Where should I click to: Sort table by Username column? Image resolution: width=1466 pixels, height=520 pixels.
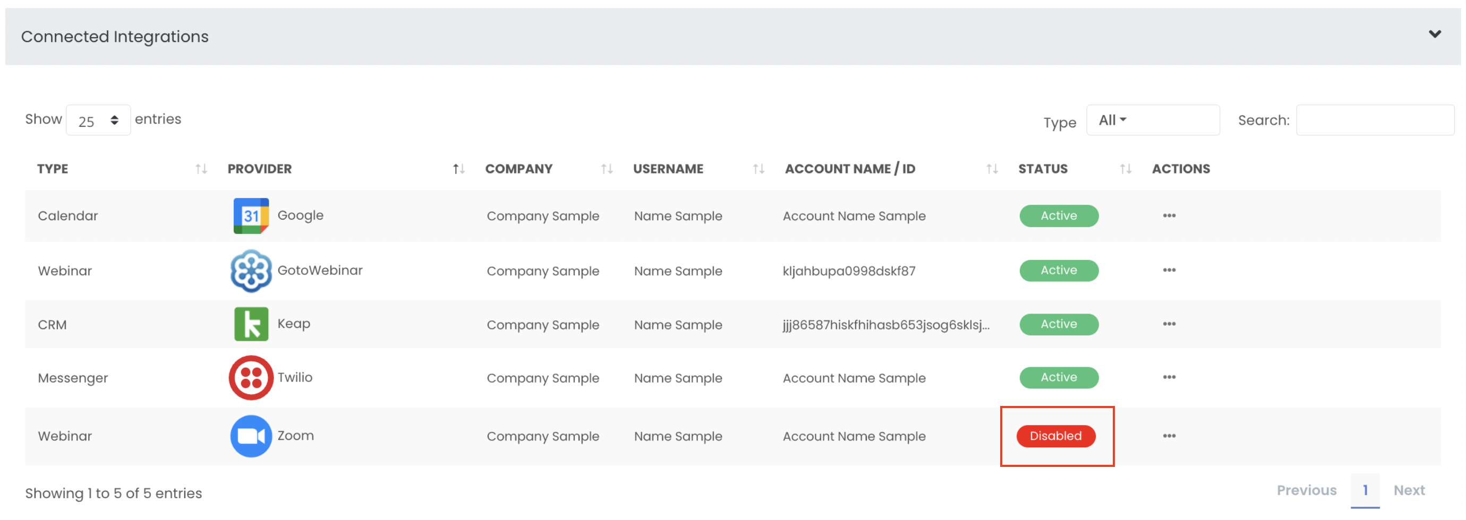click(758, 169)
